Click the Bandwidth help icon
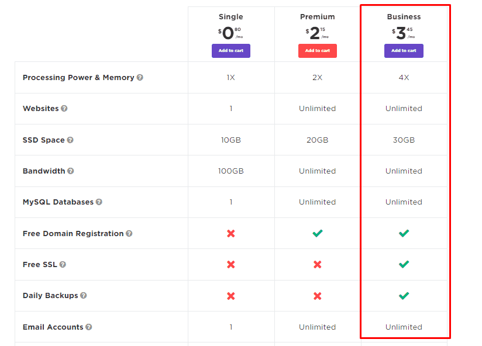482x346 pixels. point(70,171)
